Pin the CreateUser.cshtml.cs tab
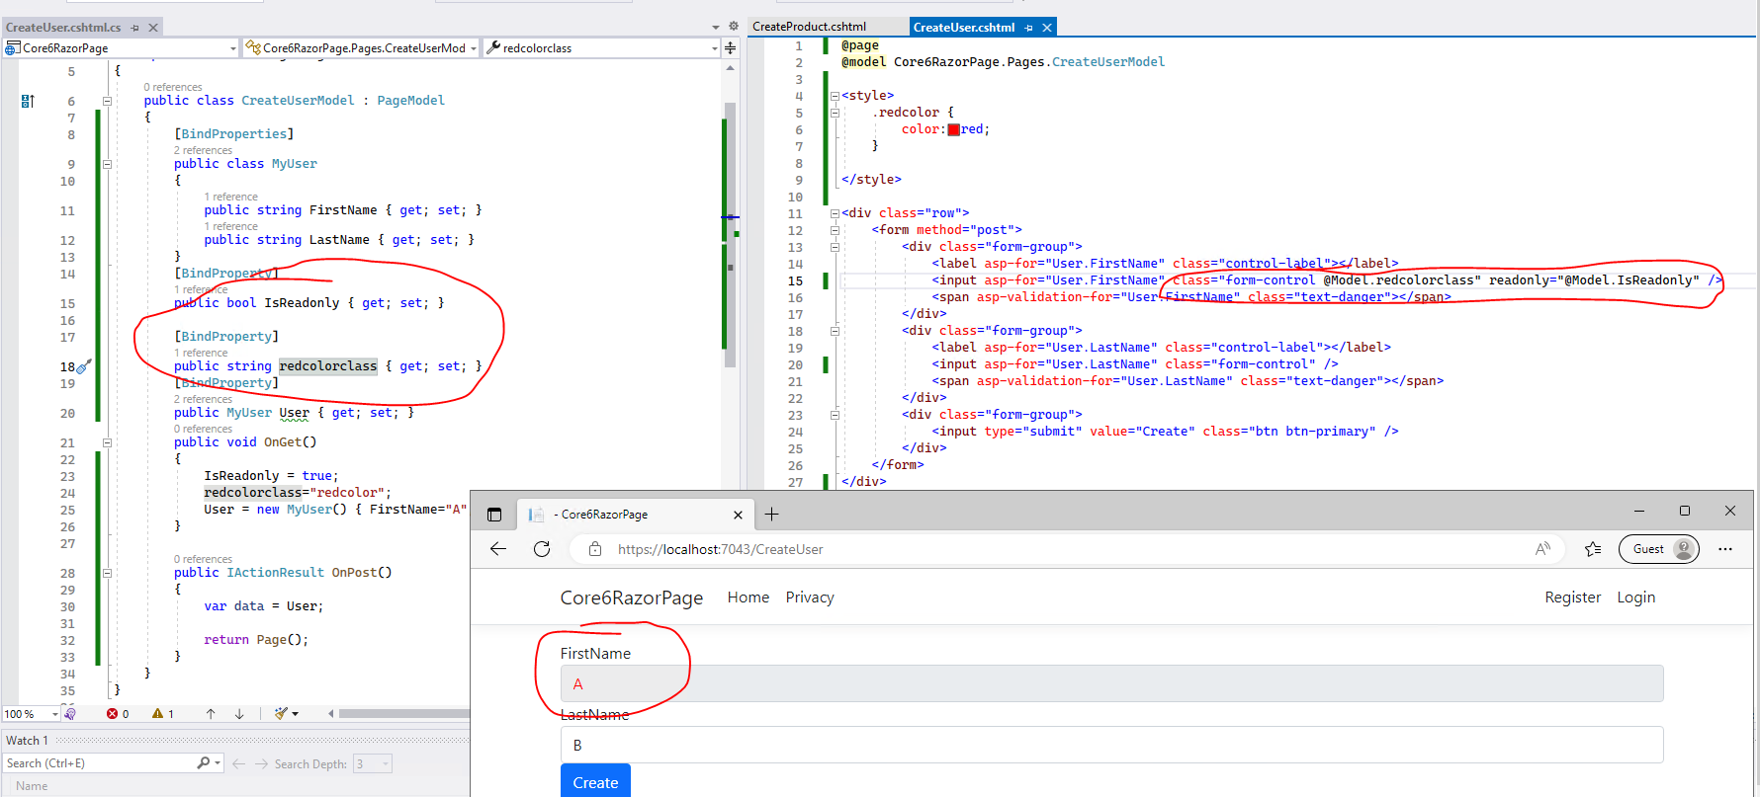This screenshot has height=797, width=1760. click(135, 28)
